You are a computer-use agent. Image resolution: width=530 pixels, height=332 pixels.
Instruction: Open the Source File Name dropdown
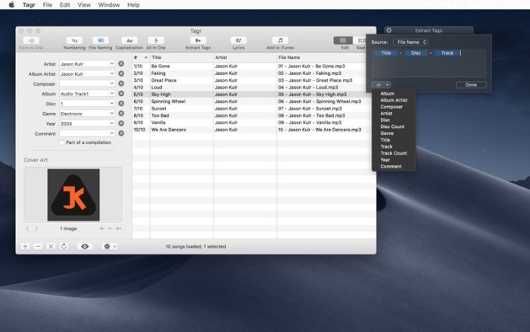point(410,42)
